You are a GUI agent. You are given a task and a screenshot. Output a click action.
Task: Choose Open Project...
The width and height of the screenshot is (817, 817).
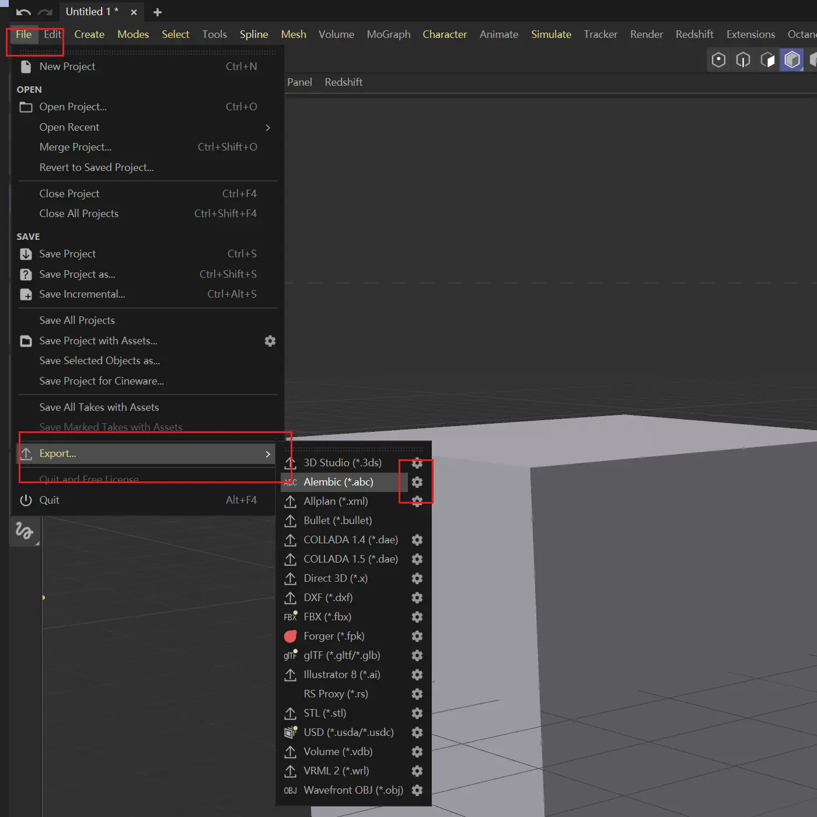point(144,107)
